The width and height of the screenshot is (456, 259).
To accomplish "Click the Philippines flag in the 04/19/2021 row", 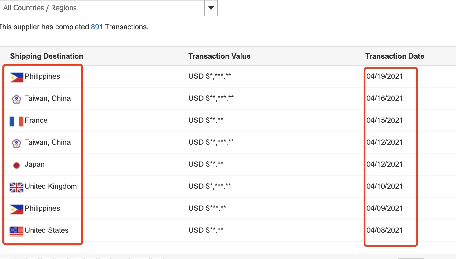I will click(16, 77).
